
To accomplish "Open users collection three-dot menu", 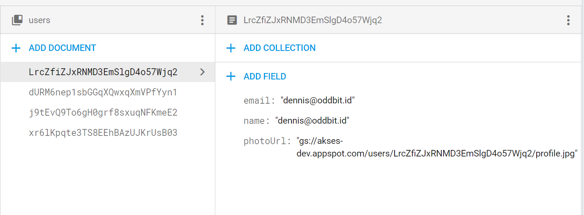I will 202,20.
